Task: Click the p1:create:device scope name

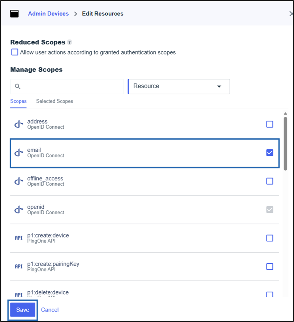Action: pyautogui.click(x=48, y=235)
